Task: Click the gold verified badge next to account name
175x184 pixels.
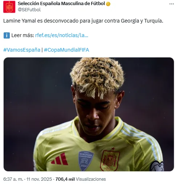Action: (x=108, y=4)
